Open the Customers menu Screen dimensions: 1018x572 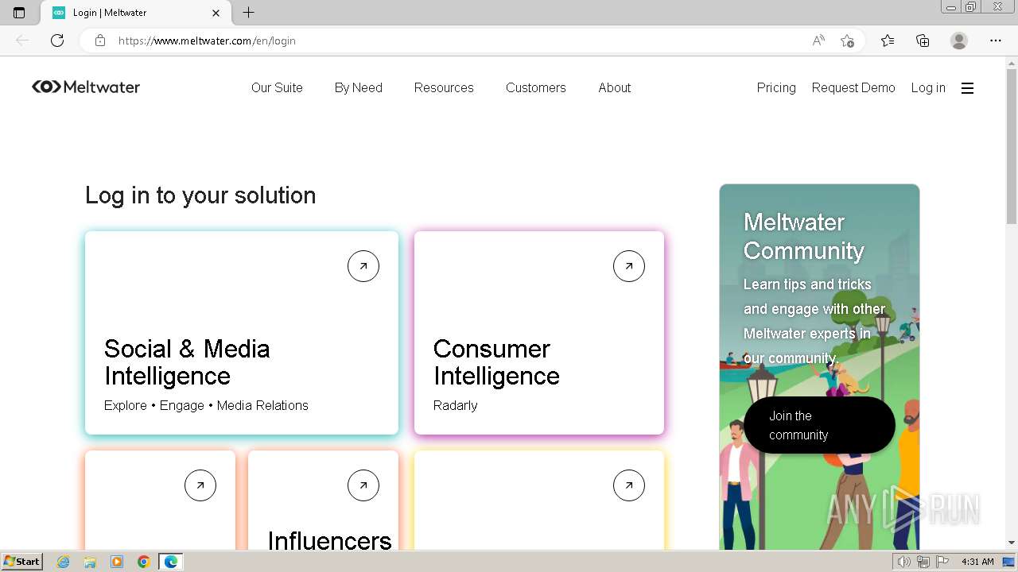click(536, 88)
